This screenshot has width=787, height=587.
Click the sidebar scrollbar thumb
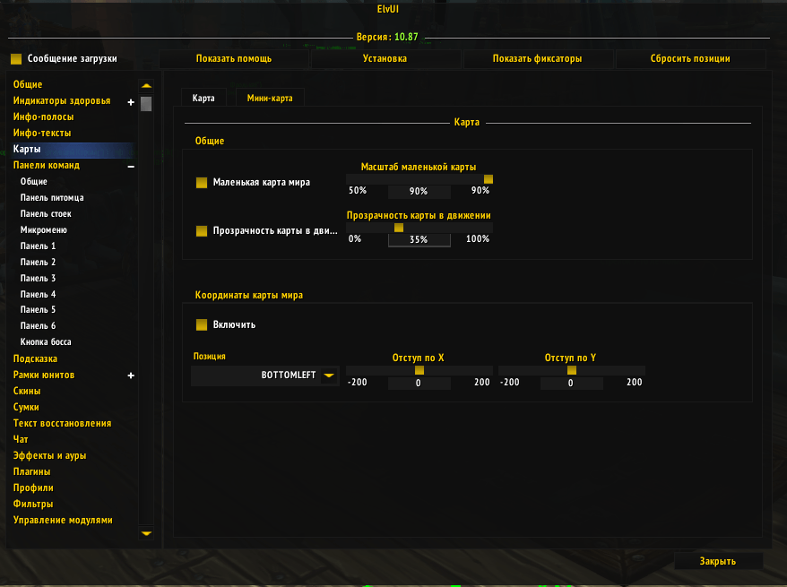tap(146, 103)
